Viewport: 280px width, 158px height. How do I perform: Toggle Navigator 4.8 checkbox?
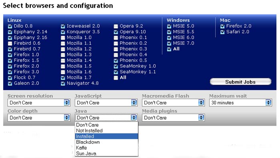63,84
